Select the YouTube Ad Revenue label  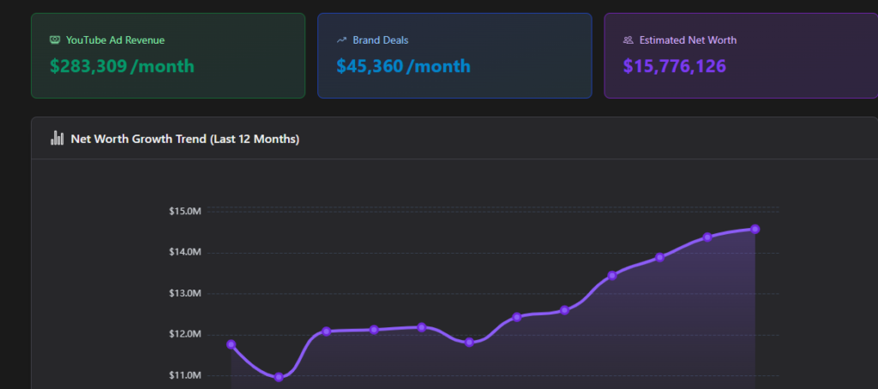[x=115, y=40]
